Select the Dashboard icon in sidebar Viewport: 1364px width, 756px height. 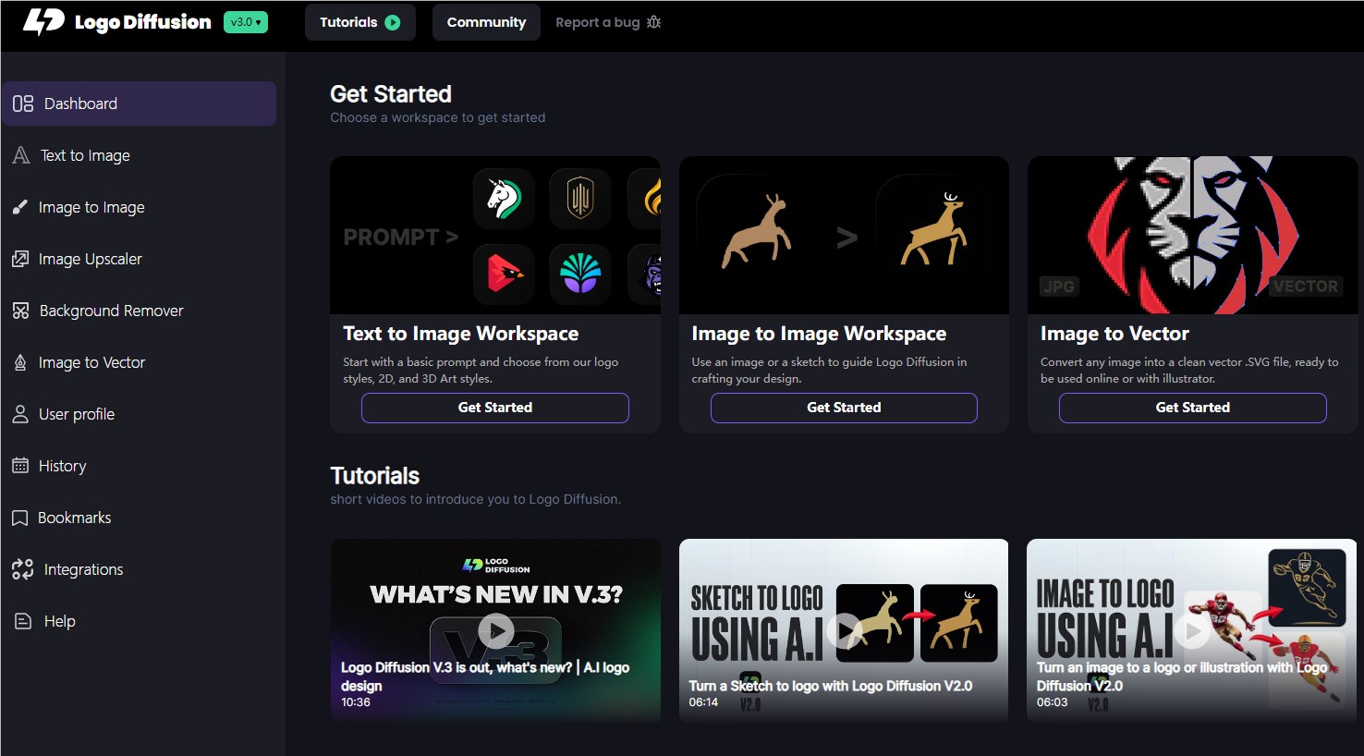coord(23,104)
